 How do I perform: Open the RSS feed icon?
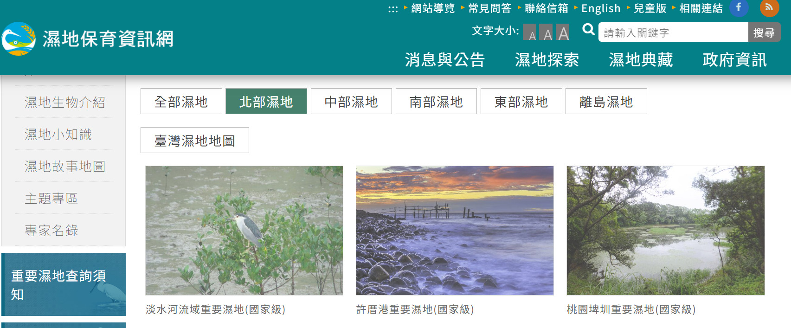click(769, 7)
